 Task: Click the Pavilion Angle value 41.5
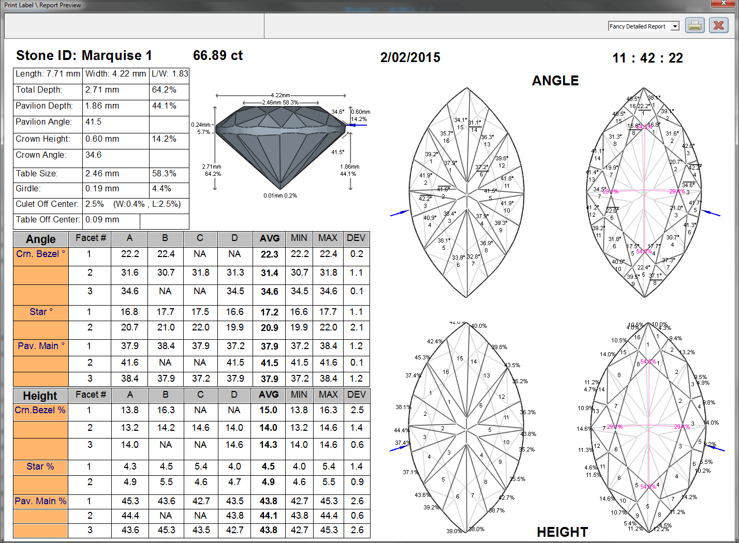94,122
